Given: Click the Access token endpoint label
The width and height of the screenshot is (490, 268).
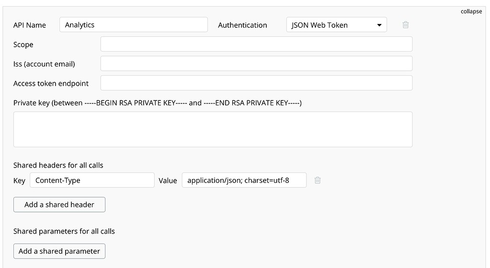Looking at the screenshot, I should tap(51, 83).
